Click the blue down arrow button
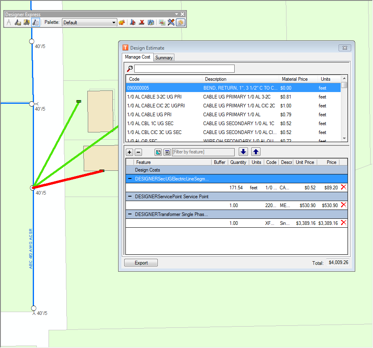This screenshot has width=373, height=348. 243,152
